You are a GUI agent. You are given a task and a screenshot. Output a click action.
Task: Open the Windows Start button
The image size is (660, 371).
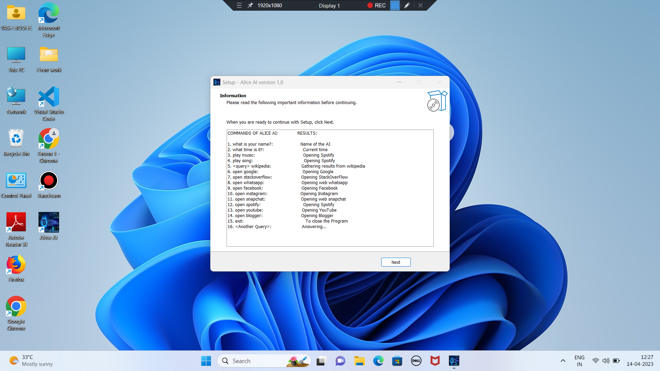point(206,361)
